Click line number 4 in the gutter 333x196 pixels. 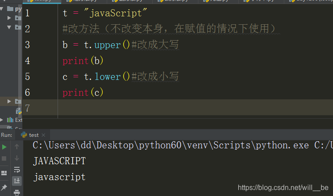tap(27, 61)
